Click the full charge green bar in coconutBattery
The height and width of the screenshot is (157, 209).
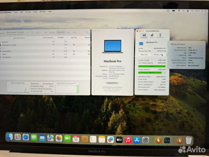(x=152, y=66)
